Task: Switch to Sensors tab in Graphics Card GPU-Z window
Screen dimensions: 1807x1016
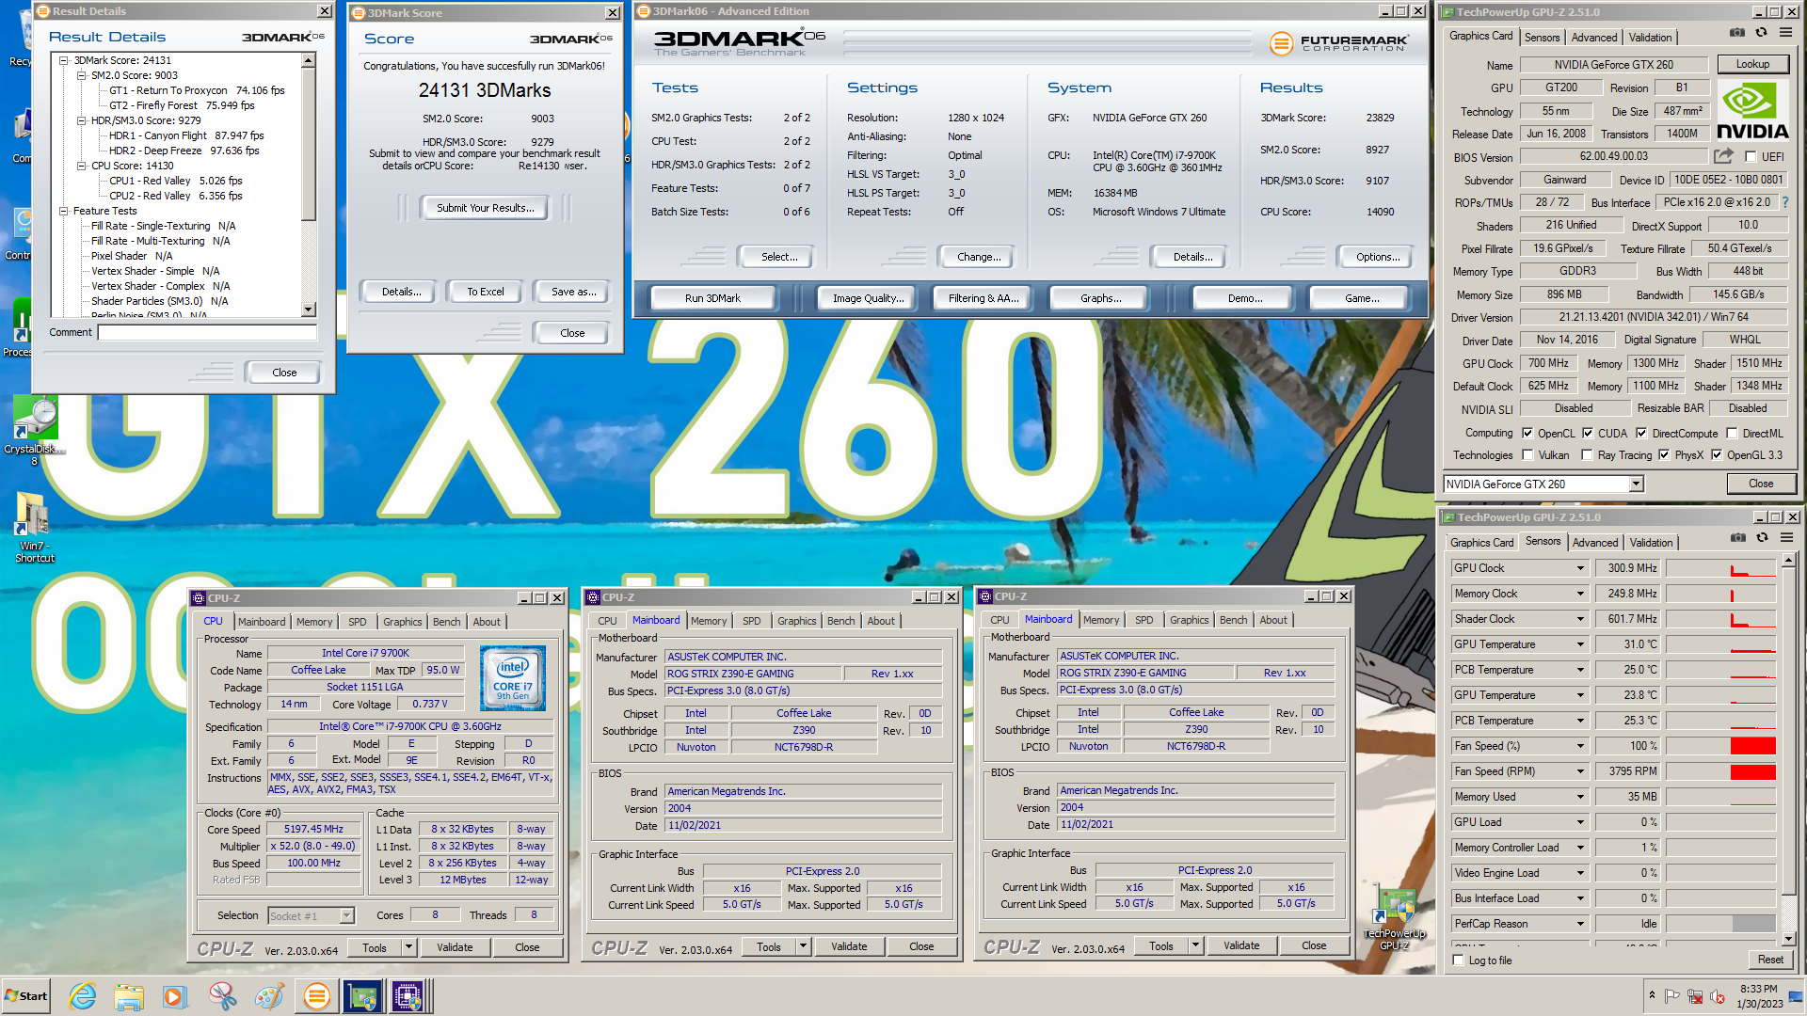Action: (1543, 38)
